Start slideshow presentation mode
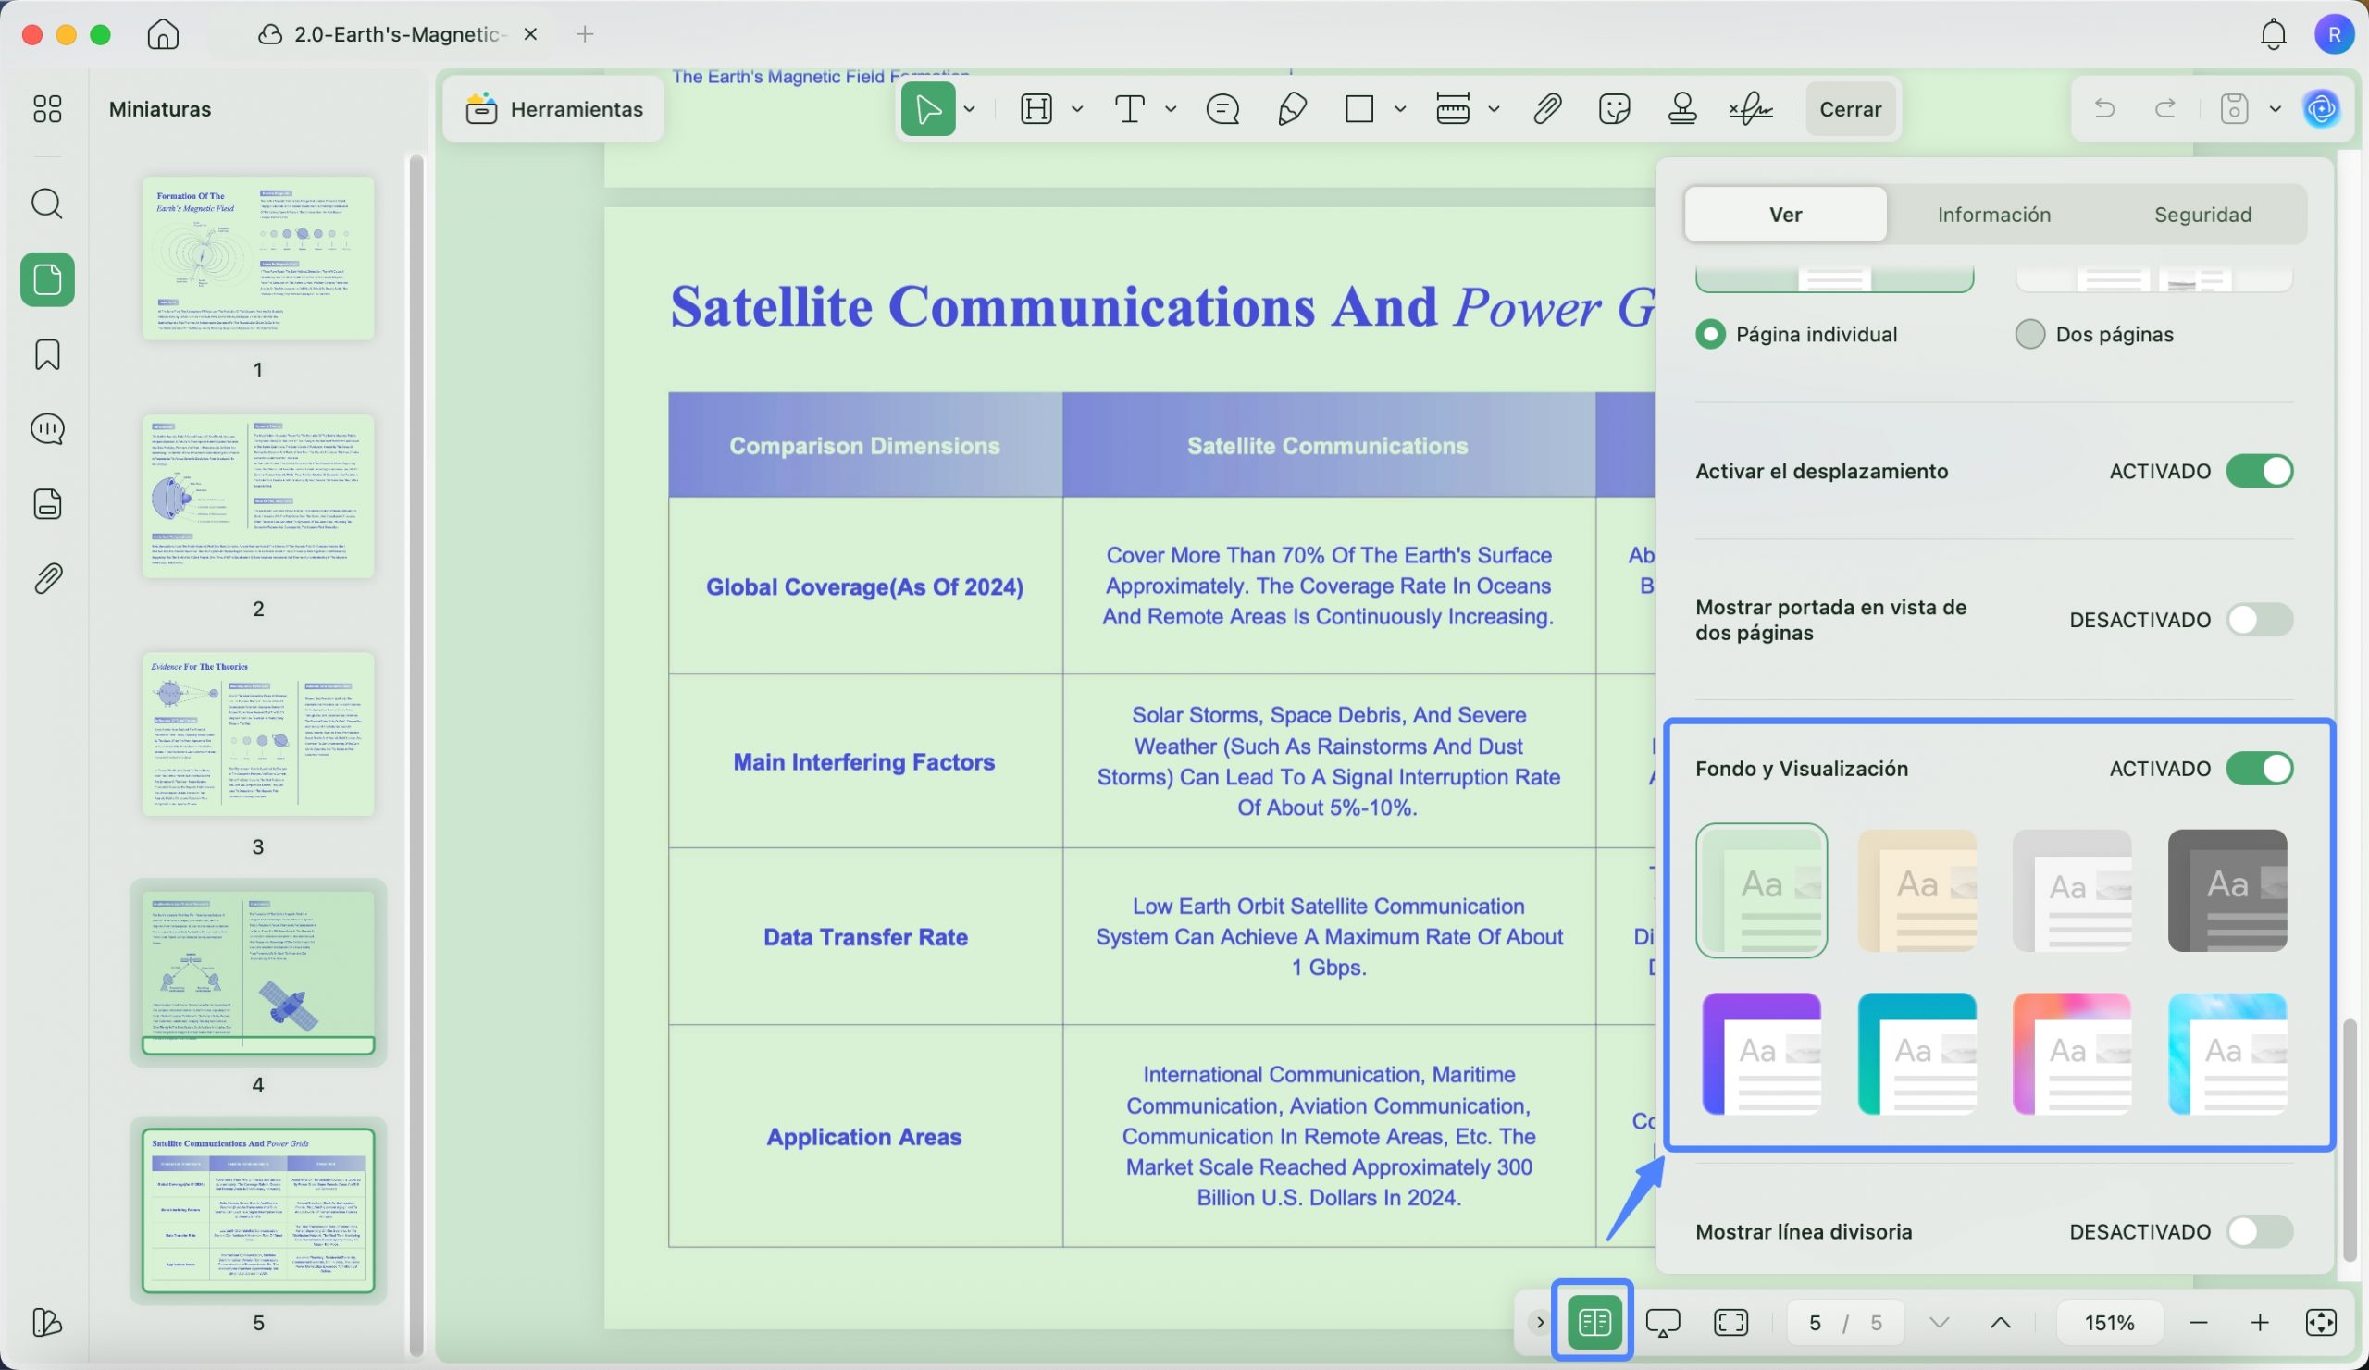This screenshot has height=1370, width=2369. tap(1662, 1322)
